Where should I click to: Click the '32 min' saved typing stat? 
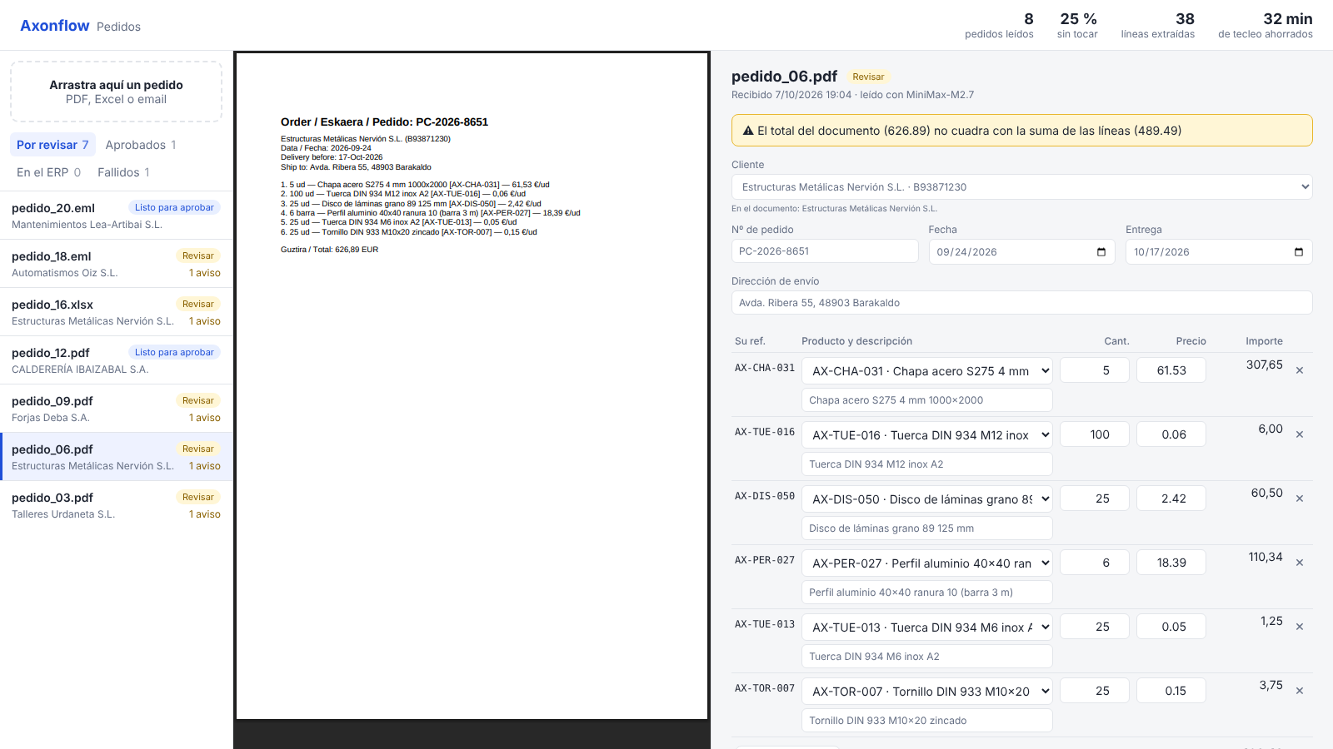[x=1265, y=26]
